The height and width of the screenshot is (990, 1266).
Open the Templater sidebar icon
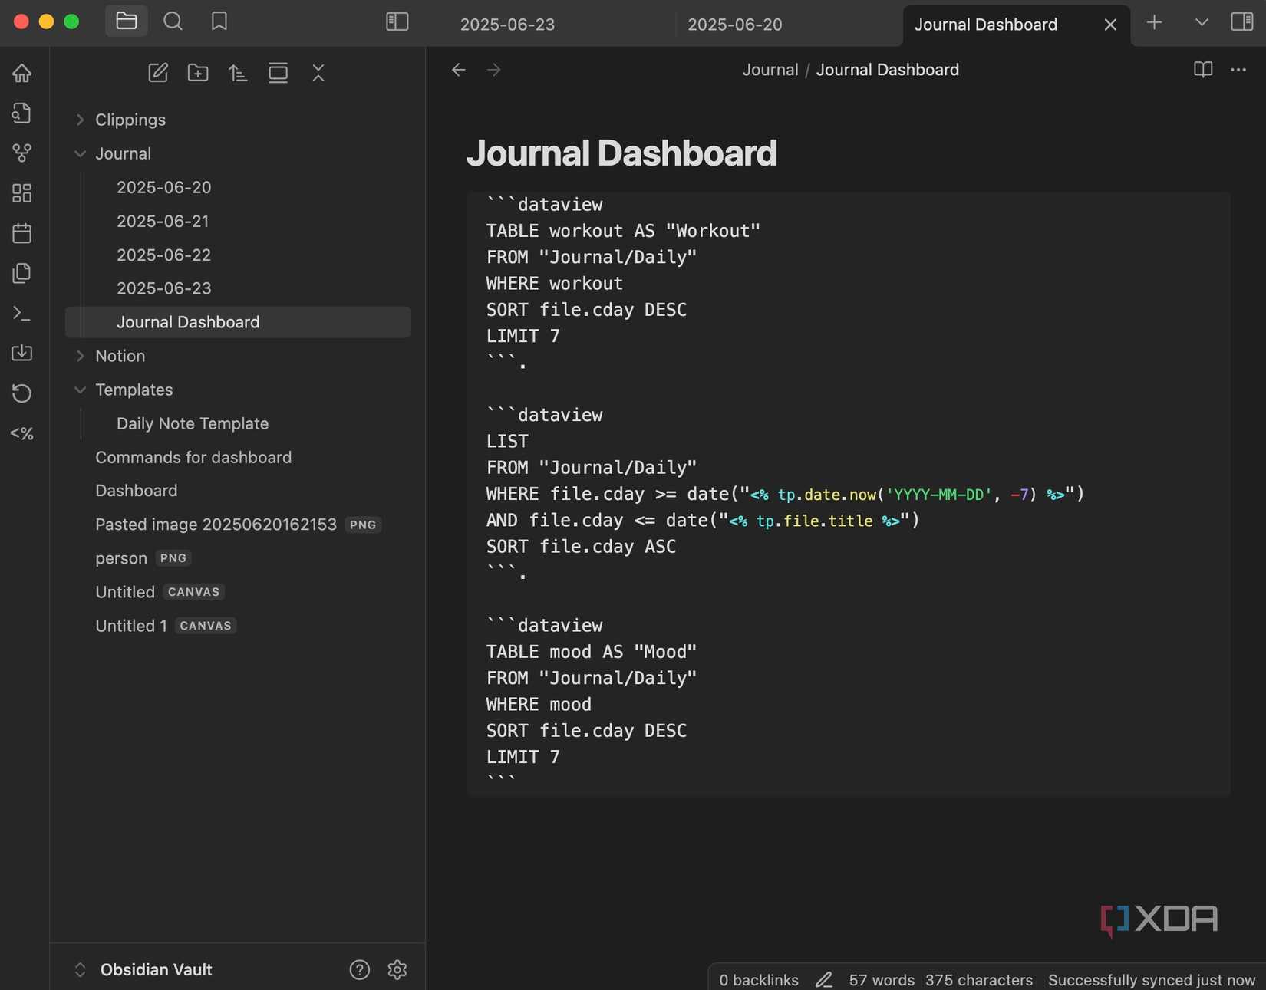22,433
